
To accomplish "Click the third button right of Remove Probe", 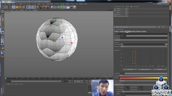I will [160, 69].
